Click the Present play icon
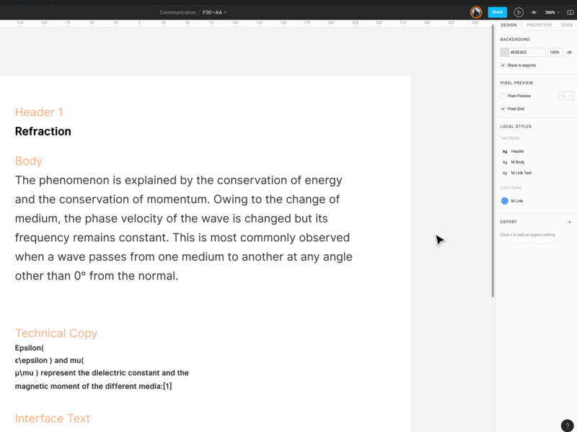The image size is (577, 432). 519,12
